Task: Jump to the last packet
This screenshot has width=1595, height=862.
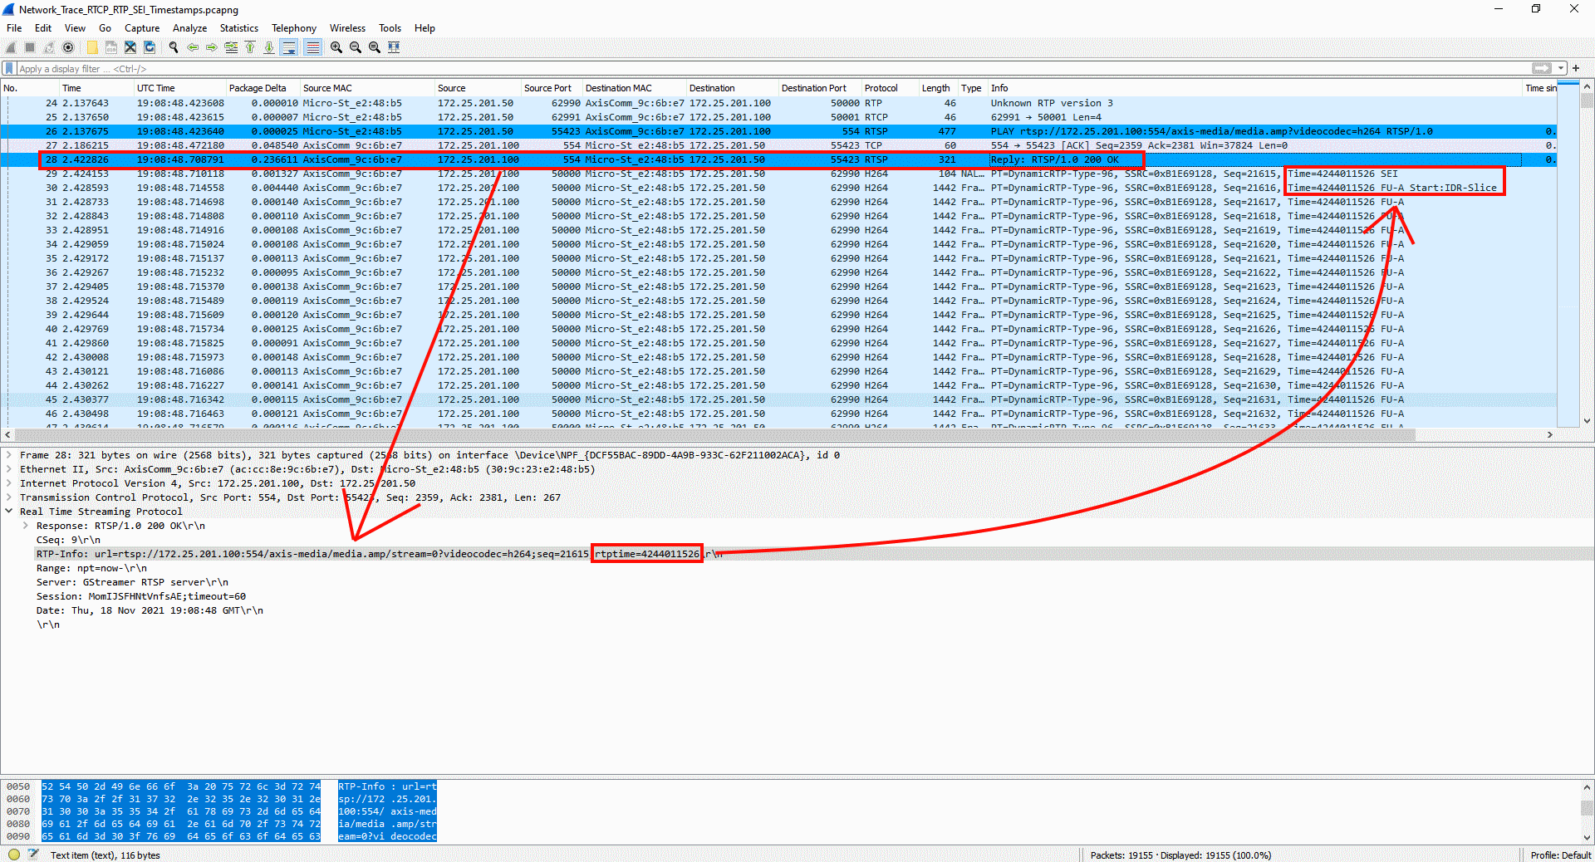Action: pyautogui.click(x=269, y=47)
